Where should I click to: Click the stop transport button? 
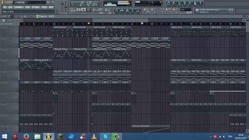pyautogui.click(x=83, y=10)
